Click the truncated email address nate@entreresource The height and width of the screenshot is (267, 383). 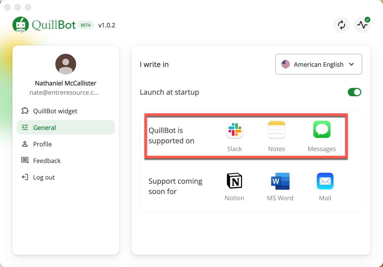coord(64,92)
